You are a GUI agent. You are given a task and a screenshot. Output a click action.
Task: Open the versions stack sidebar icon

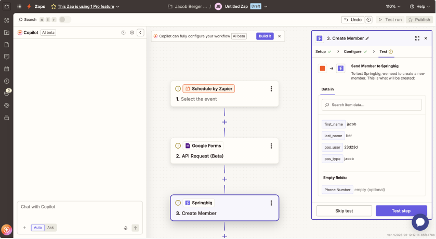pyautogui.click(x=7, y=117)
